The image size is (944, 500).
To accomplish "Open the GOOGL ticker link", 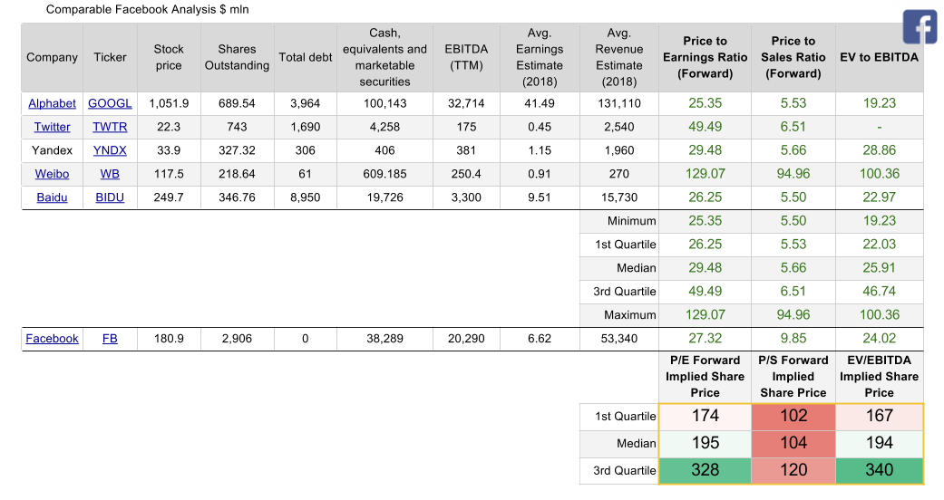I will coord(110,103).
